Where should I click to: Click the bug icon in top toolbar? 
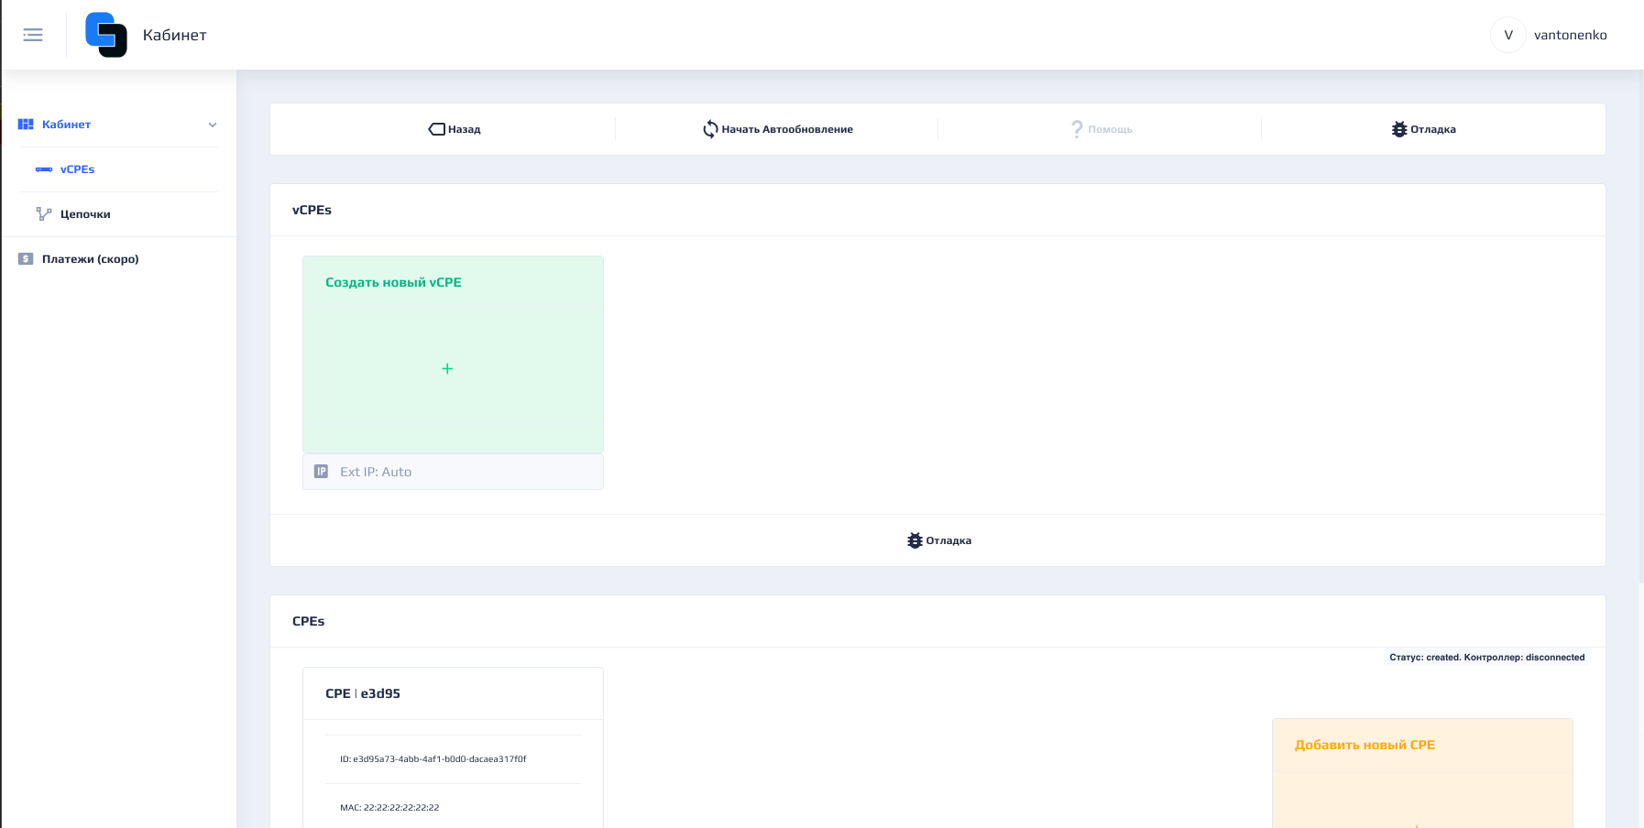point(1398,129)
